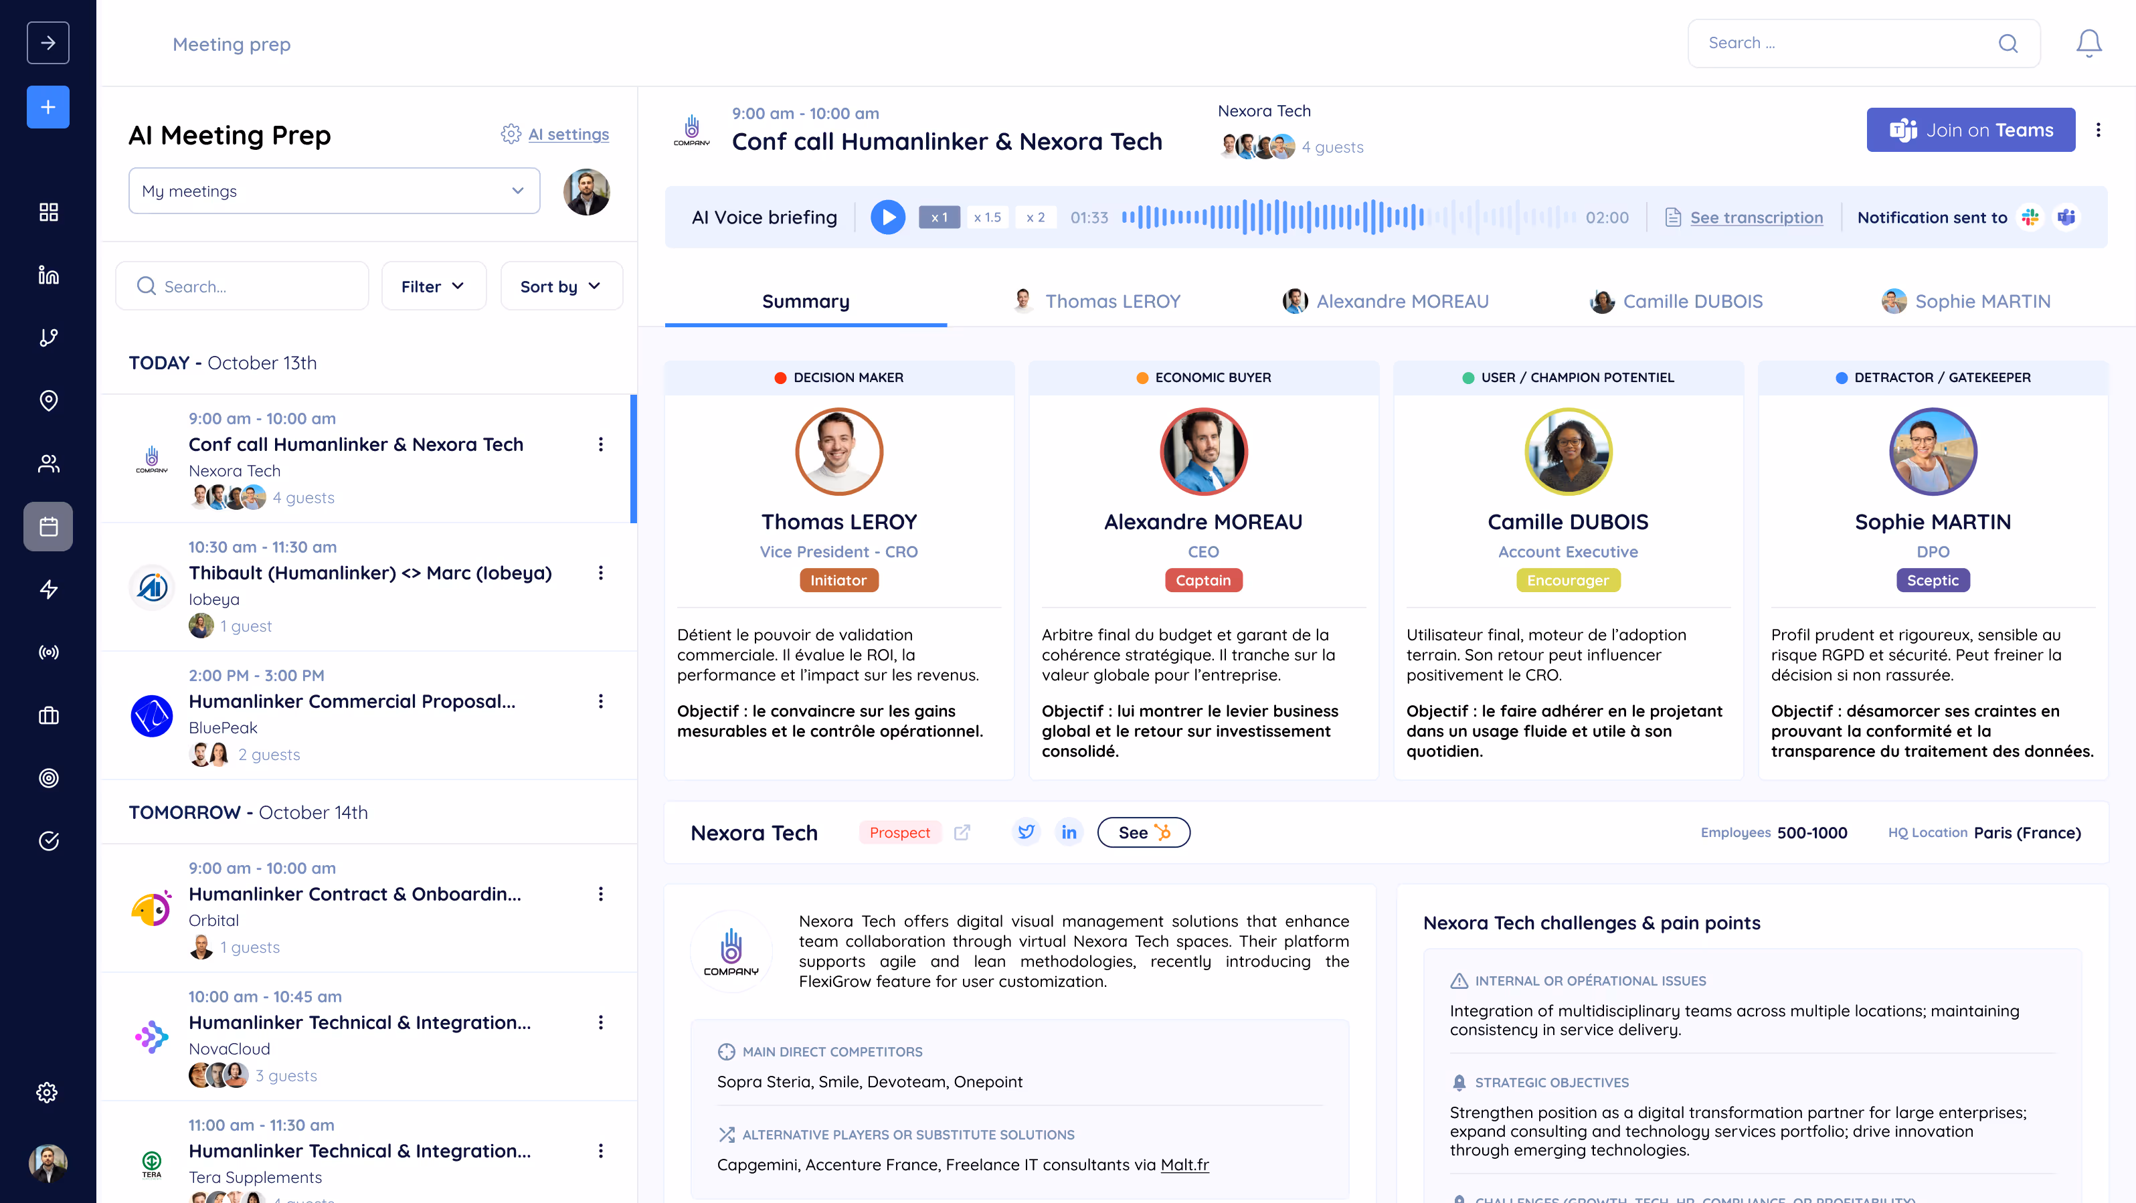Click the Join on Teams button
This screenshot has height=1203, width=2136.
coord(1970,130)
